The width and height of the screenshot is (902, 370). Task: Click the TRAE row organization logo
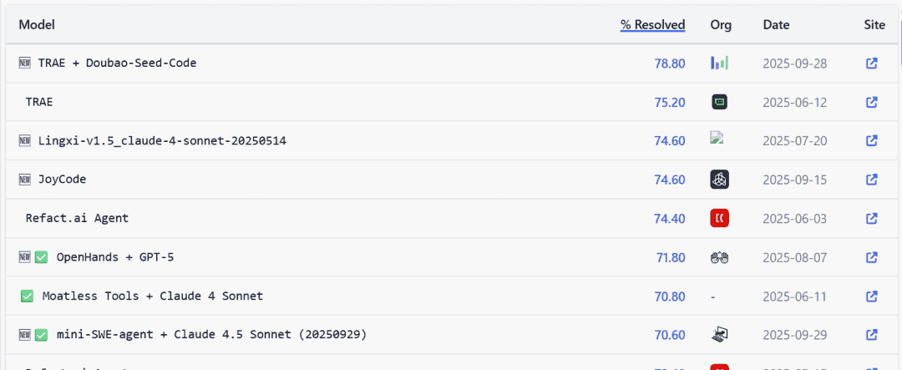719,102
